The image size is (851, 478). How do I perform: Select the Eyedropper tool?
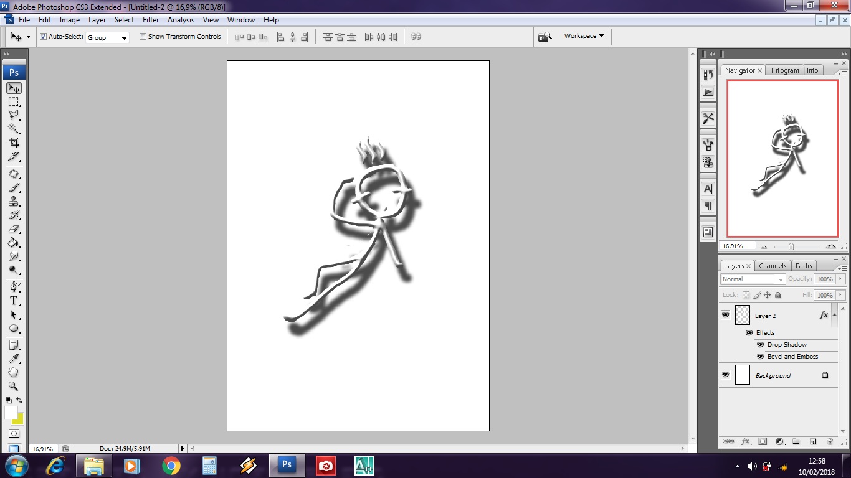[x=14, y=359]
